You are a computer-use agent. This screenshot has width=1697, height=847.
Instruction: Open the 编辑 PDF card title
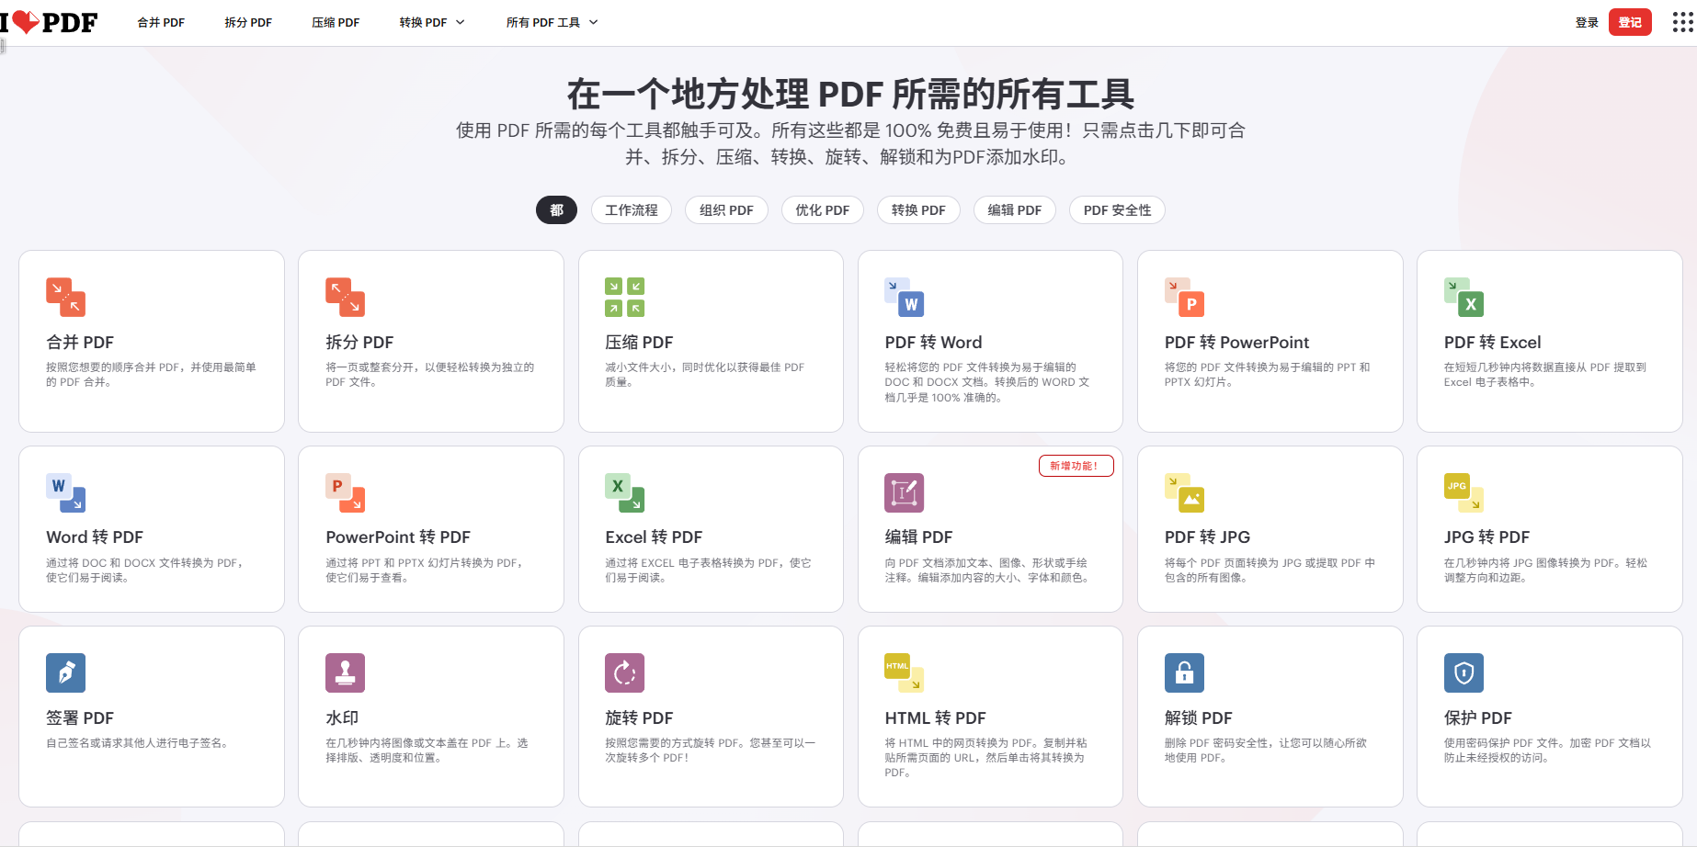coord(918,537)
